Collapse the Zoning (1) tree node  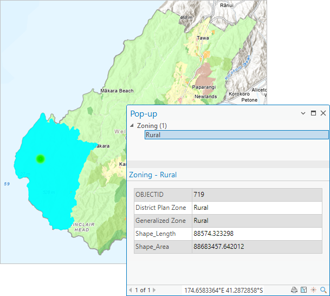133,126
